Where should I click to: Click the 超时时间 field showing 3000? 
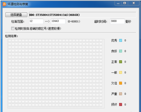coord(117,21)
